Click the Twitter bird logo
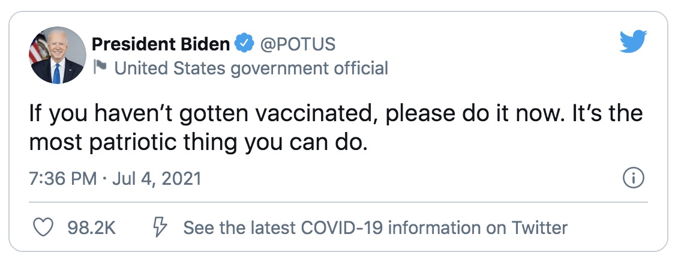 (632, 43)
